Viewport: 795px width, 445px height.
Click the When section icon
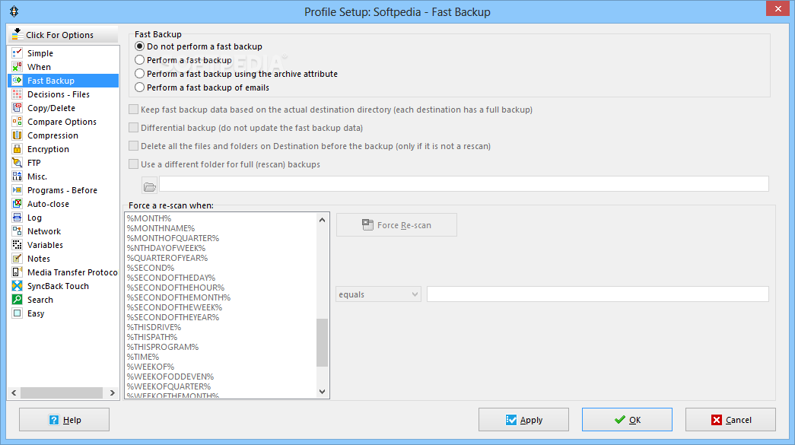coord(17,66)
